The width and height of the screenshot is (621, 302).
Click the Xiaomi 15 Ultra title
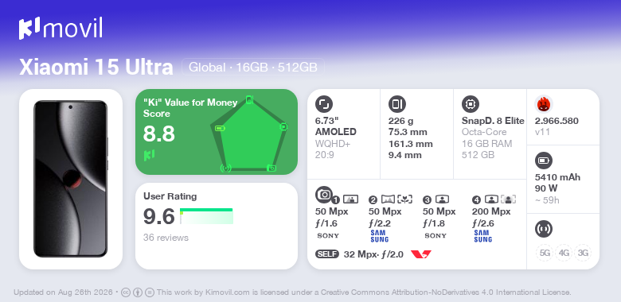(x=96, y=68)
